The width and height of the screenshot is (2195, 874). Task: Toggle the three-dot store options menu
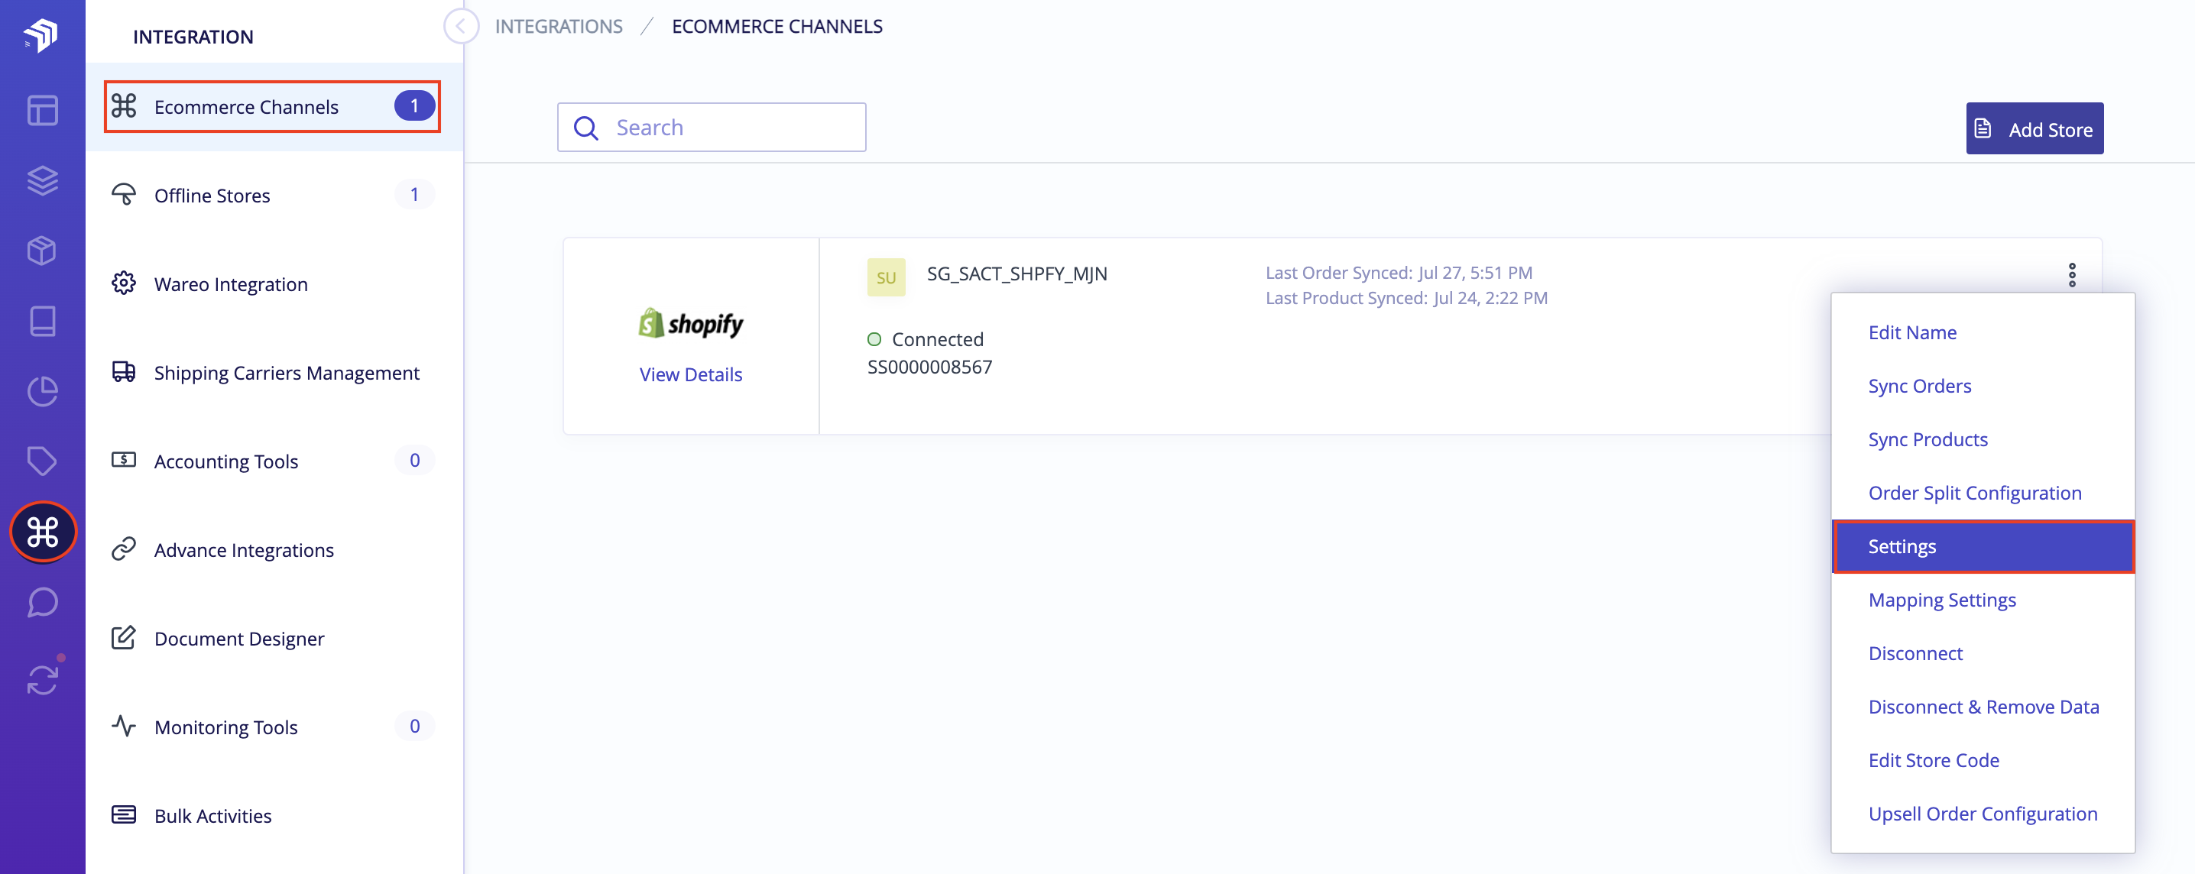tap(2072, 275)
